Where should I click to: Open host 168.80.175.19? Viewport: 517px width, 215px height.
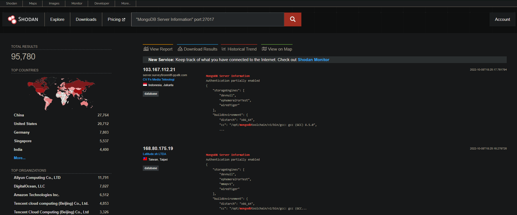pos(158,148)
